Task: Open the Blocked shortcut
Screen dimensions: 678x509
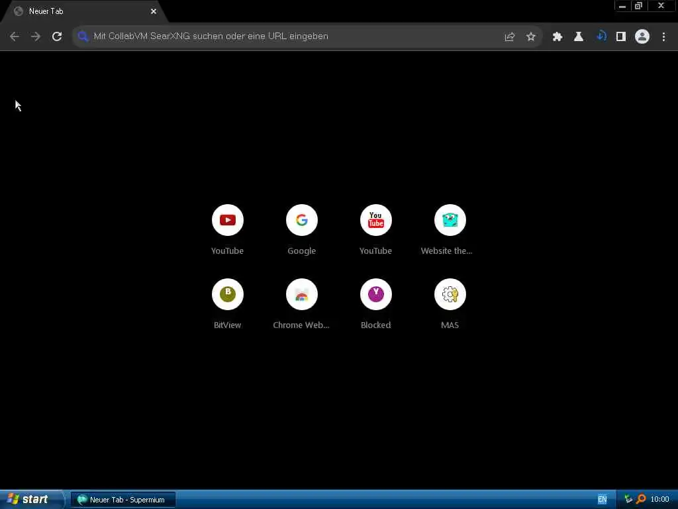Action: click(x=376, y=304)
